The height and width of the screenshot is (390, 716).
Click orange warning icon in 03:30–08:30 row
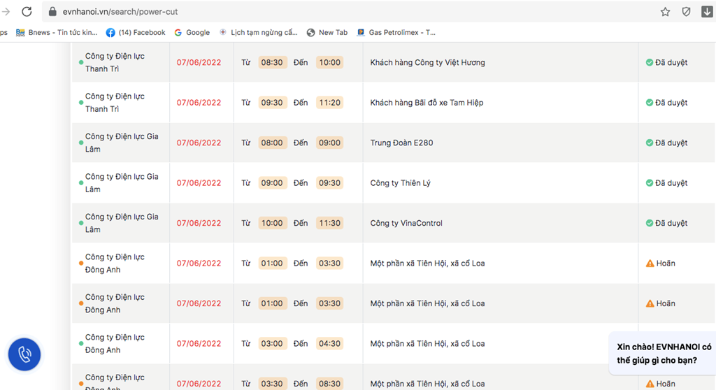point(650,384)
